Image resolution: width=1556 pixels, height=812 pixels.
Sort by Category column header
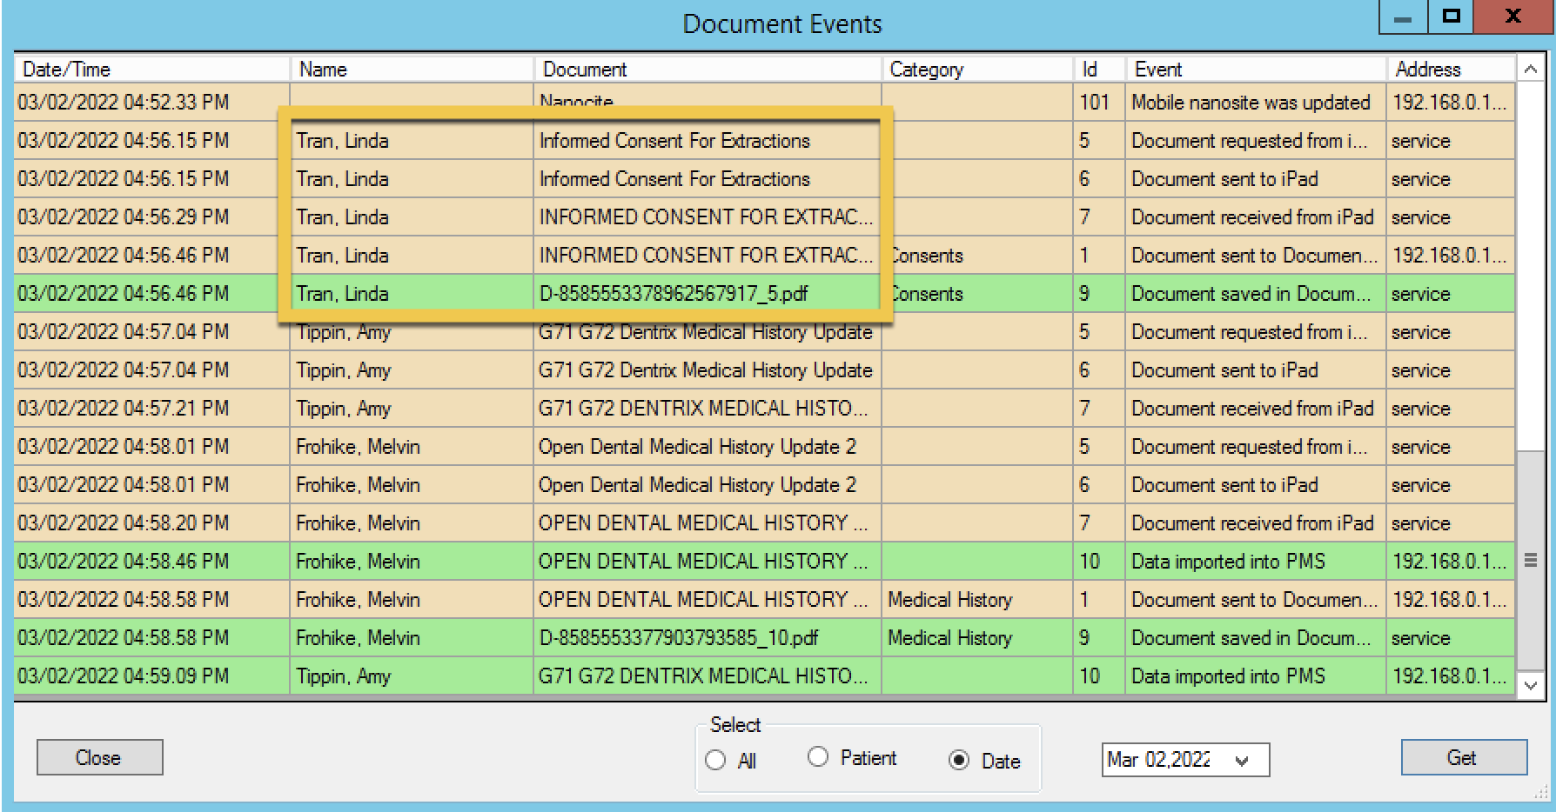pos(977,70)
